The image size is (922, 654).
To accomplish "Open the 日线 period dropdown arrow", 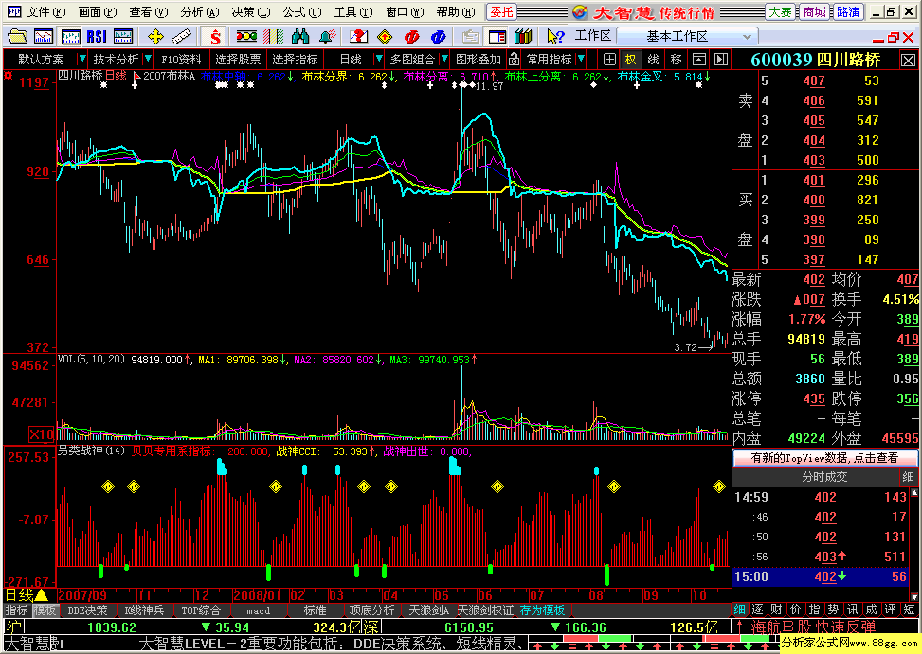I will coord(379,59).
